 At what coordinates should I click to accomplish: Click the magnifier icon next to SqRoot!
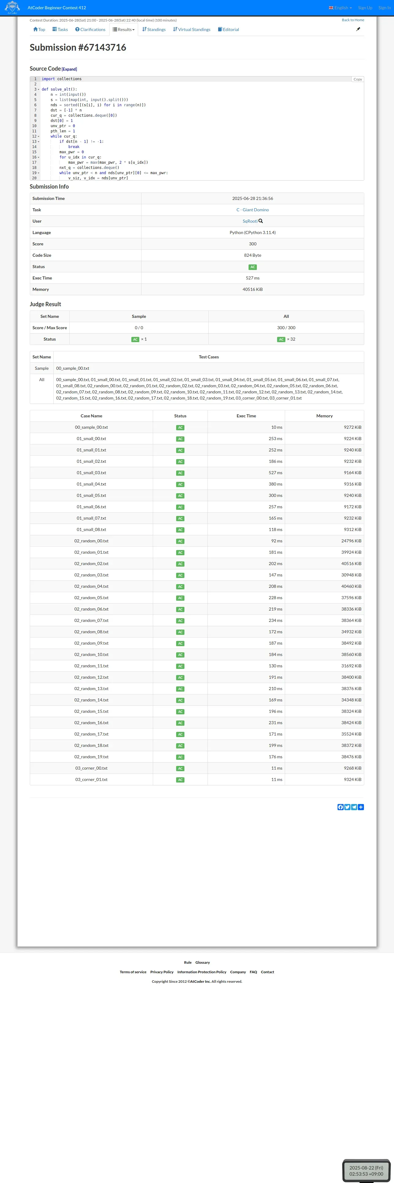tap(261, 221)
